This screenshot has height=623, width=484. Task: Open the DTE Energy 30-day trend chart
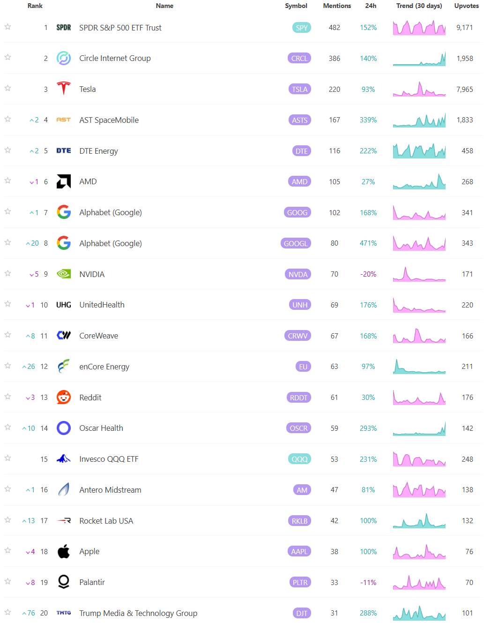click(419, 151)
